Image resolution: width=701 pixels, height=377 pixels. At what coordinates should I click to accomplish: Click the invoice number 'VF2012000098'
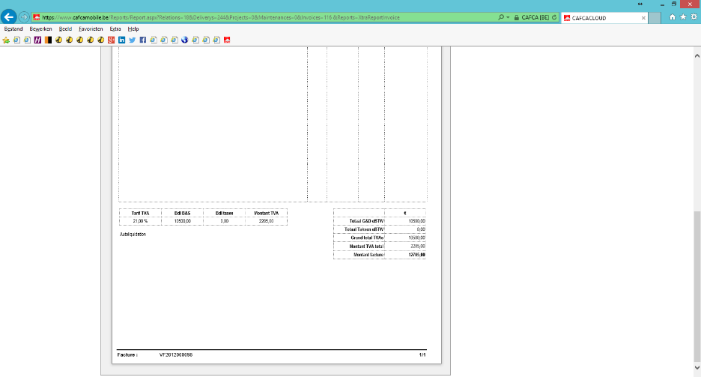[176, 355]
